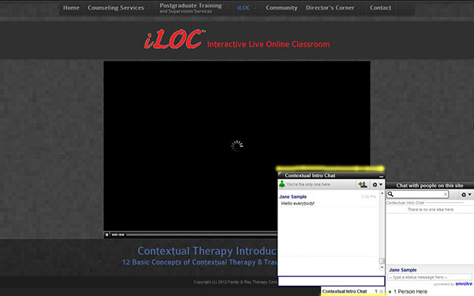Open the envolve link
Screen dimensions: 474x296
464,283
